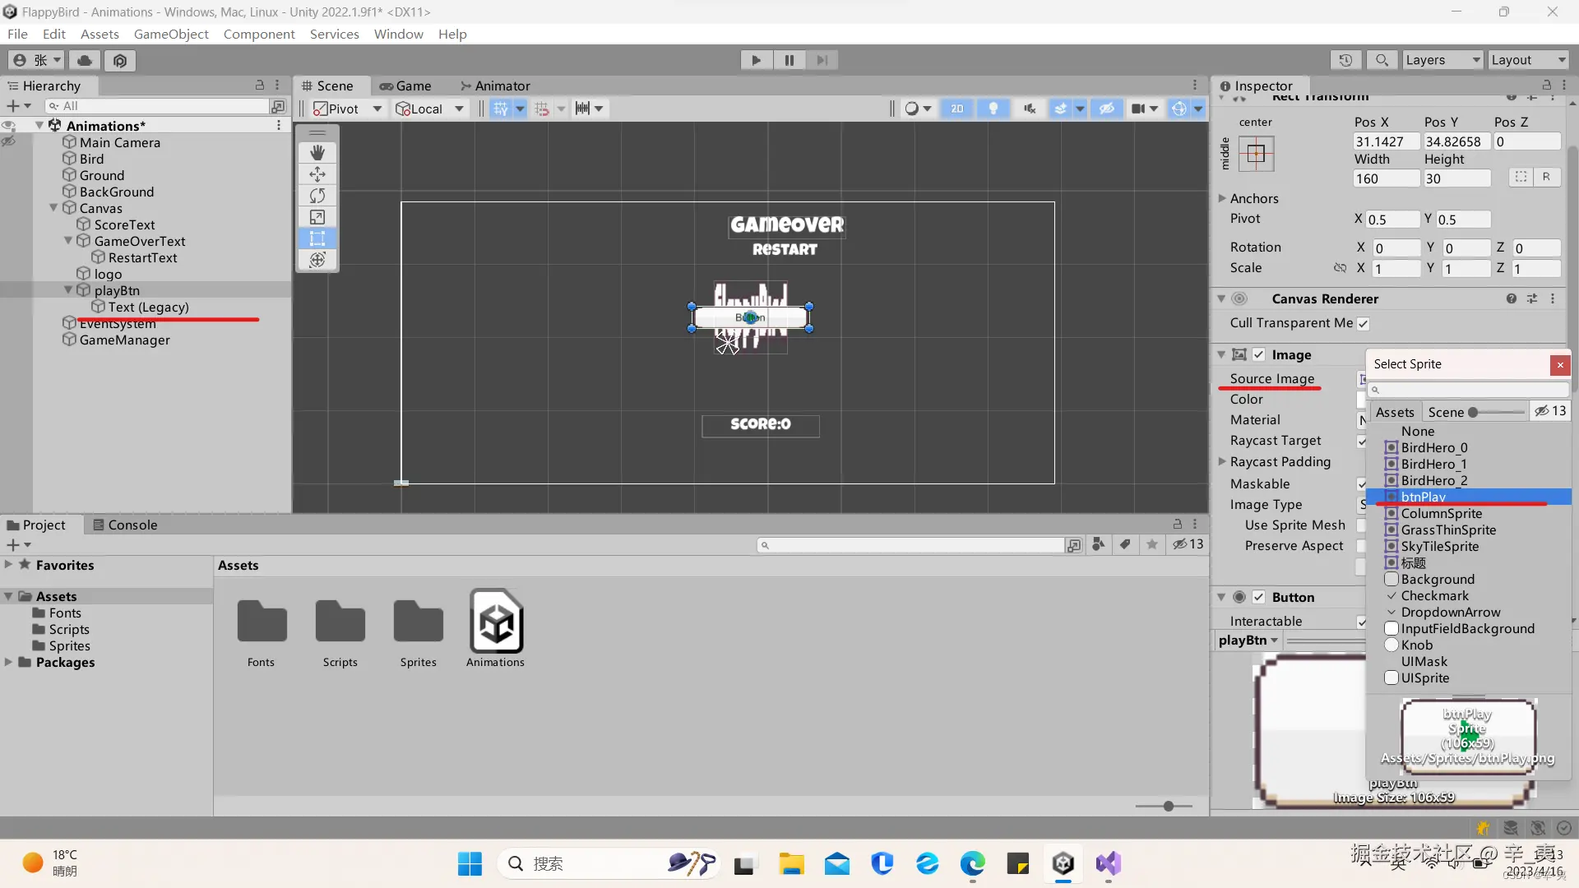1579x888 pixels.
Task: Toggle Cull Transparent Mesh checkbox
Action: pos(1363,323)
